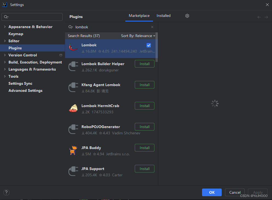The height and width of the screenshot is (200, 272).
Task: Open the plugins gear settings menu
Action: coord(187,16)
